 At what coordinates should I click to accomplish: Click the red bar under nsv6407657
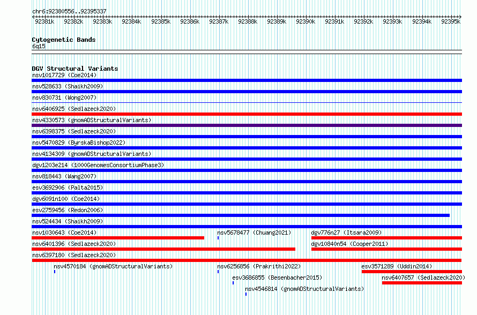pos(422,283)
